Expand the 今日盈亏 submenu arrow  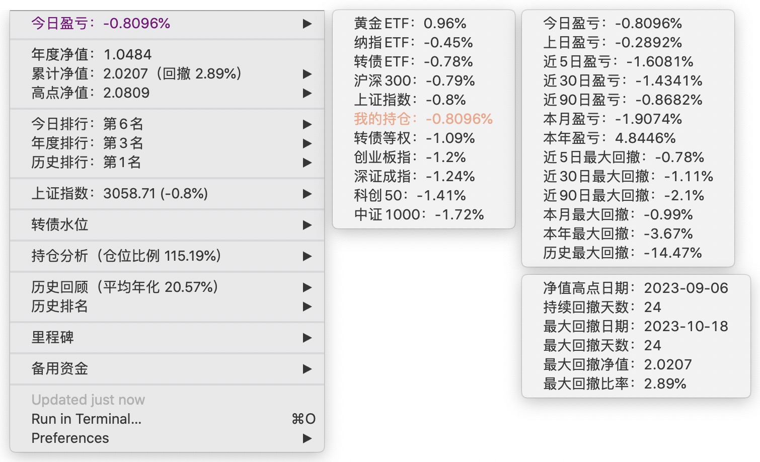(307, 24)
